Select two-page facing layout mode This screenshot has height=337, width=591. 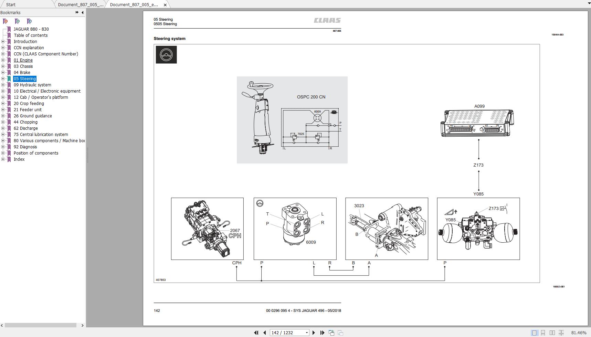552,333
